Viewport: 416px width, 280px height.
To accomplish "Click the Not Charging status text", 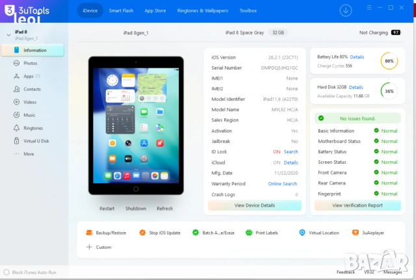I will click(374, 32).
